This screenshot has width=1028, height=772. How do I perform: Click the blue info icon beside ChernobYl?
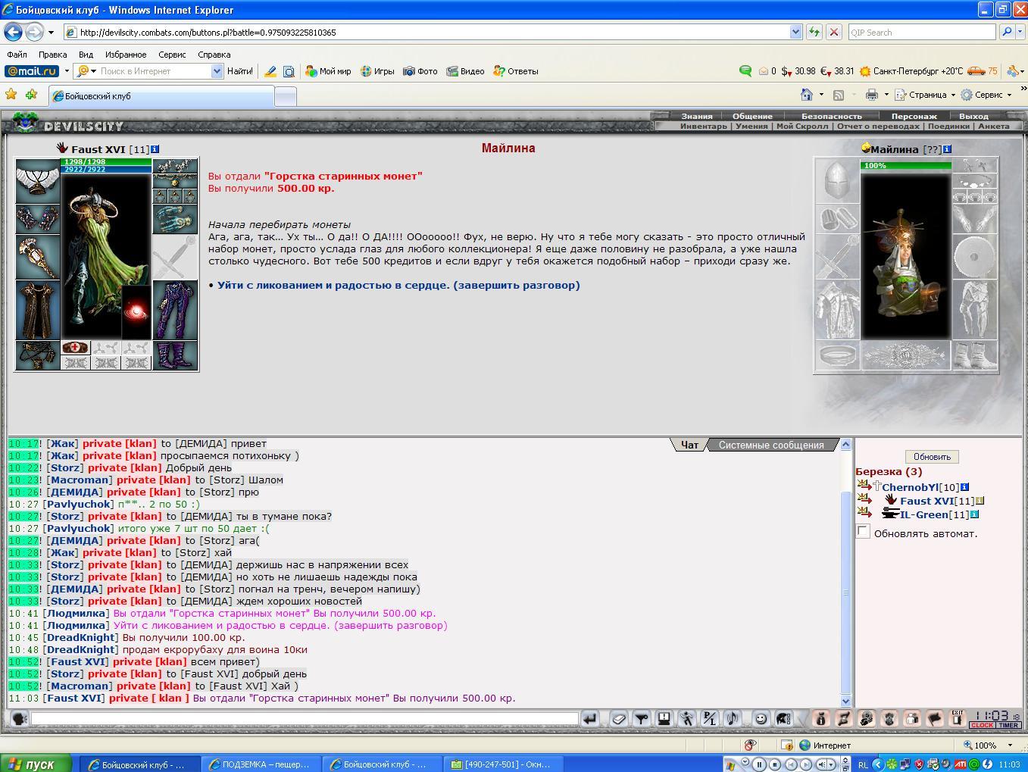[x=964, y=487]
